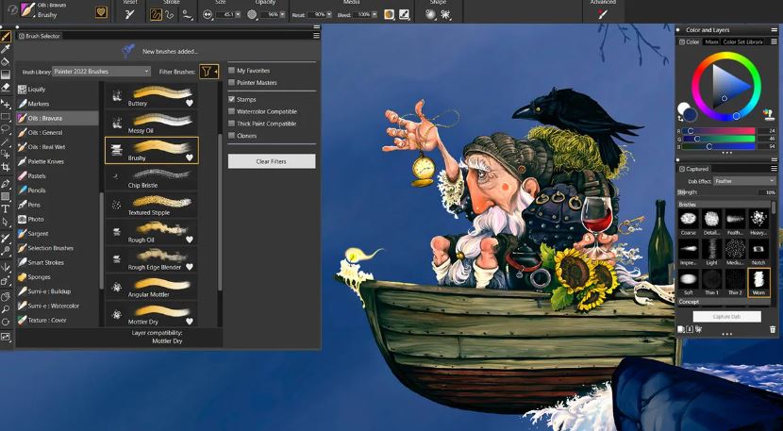783x431 pixels.
Task: Enable the Watercolor Compatible checkbox
Action: [x=232, y=111]
